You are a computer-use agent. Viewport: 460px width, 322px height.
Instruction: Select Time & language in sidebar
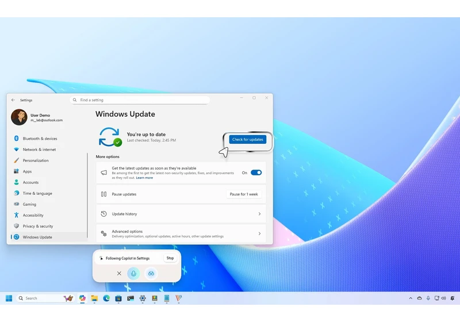click(x=37, y=193)
